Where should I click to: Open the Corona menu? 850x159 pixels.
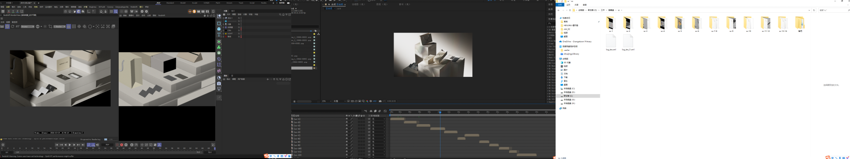click(x=110, y=7)
